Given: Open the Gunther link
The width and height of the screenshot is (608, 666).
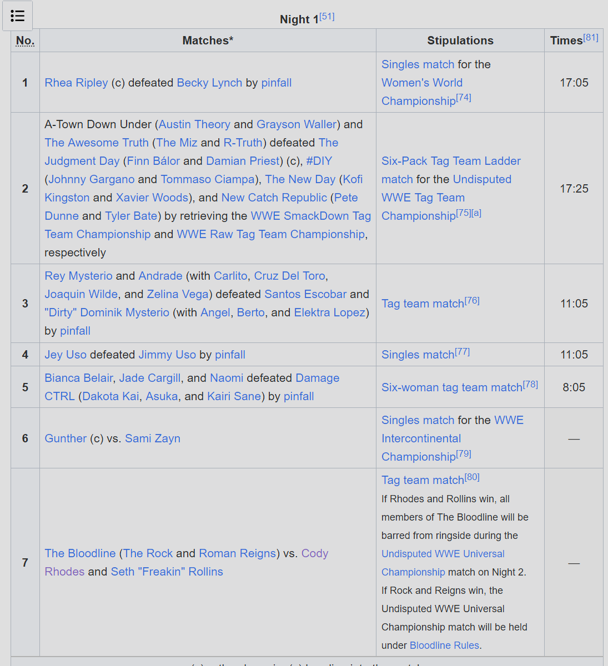Looking at the screenshot, I should click(x=66, y=438).
